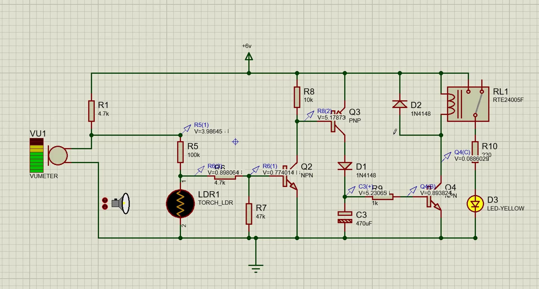
Task: Select the speaker sound source symbol
Action: pyautogui.click(x=121, y=203)
